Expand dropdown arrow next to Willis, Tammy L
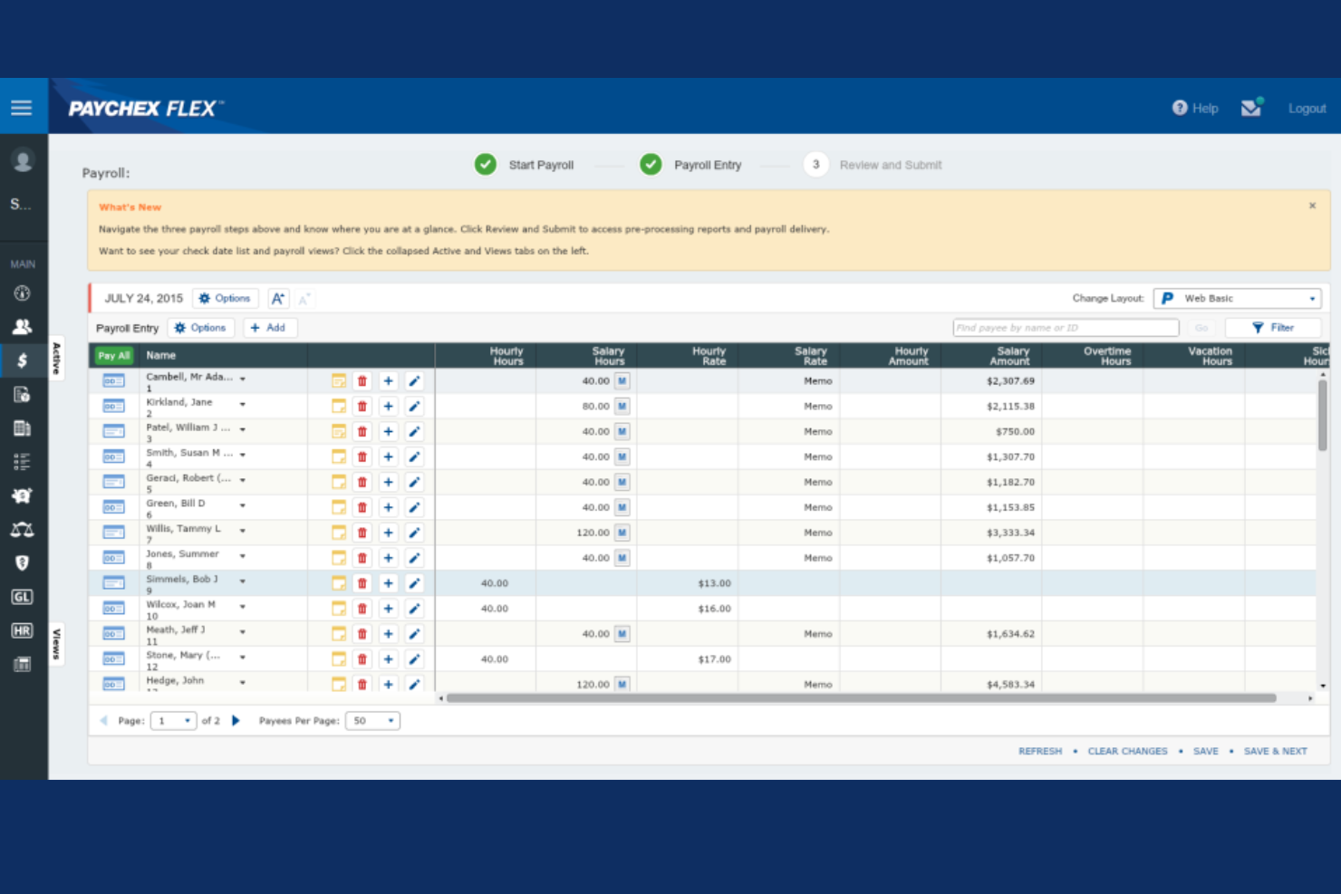Screen dimensions: 1341x894 (x=243, y=531)
